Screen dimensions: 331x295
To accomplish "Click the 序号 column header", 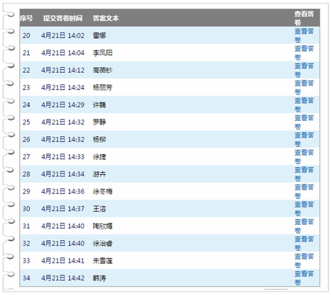I will point(26,18).
